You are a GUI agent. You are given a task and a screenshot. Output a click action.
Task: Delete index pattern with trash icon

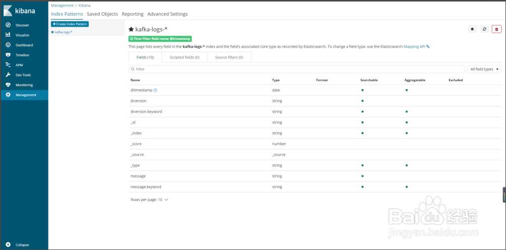(496, 29)
